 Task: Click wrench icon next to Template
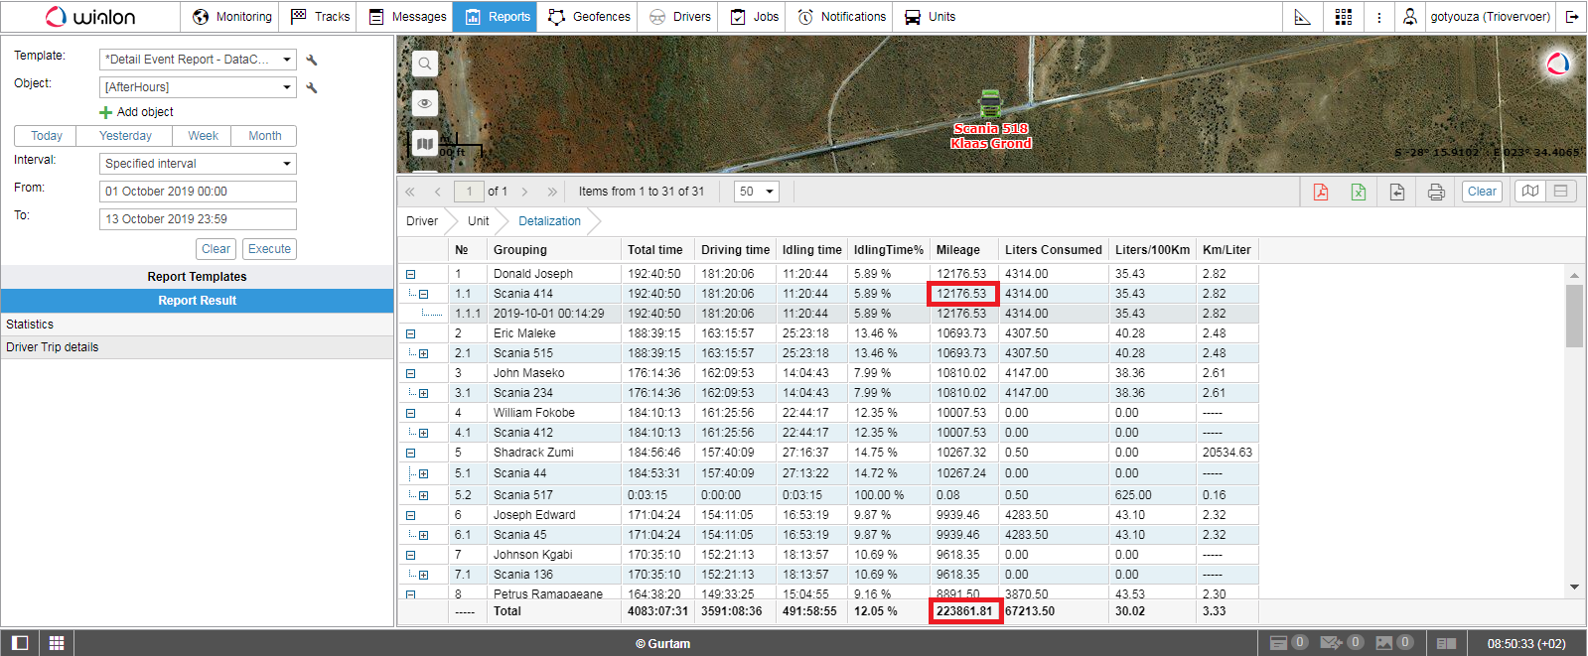pos(312,60)
